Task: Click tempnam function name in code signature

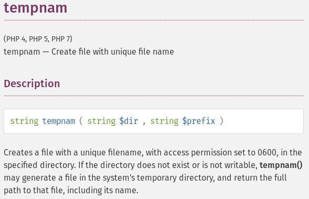Action: (59, 121)
